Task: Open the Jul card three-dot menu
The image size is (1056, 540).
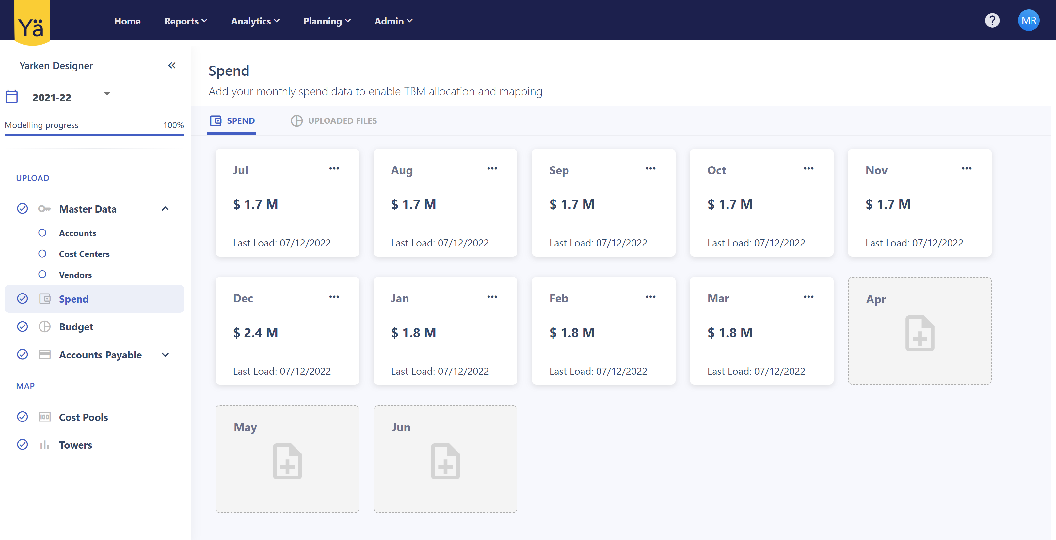Action: [x=334, y=168]
